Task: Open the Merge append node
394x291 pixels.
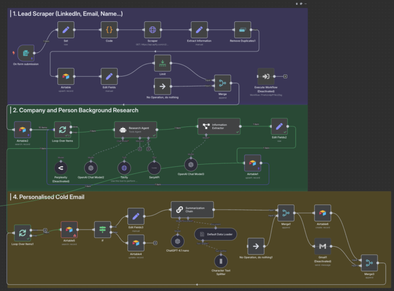Action: (223, 83)
